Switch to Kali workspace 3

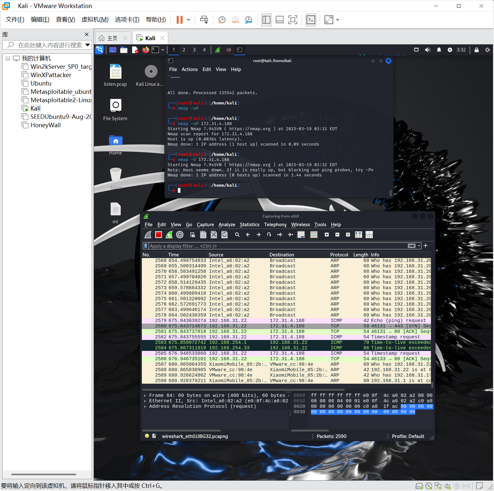(x=194, y=50)
